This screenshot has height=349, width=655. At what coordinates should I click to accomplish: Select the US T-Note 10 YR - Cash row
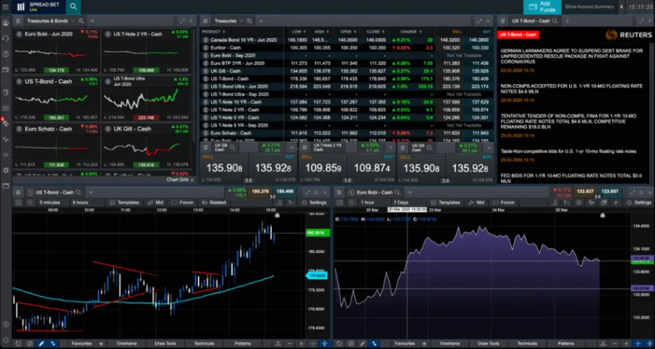tap(347, 102)
